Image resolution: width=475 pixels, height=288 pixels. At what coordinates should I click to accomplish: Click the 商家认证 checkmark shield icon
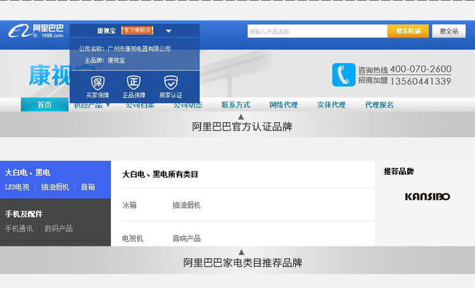coord(171,83)
